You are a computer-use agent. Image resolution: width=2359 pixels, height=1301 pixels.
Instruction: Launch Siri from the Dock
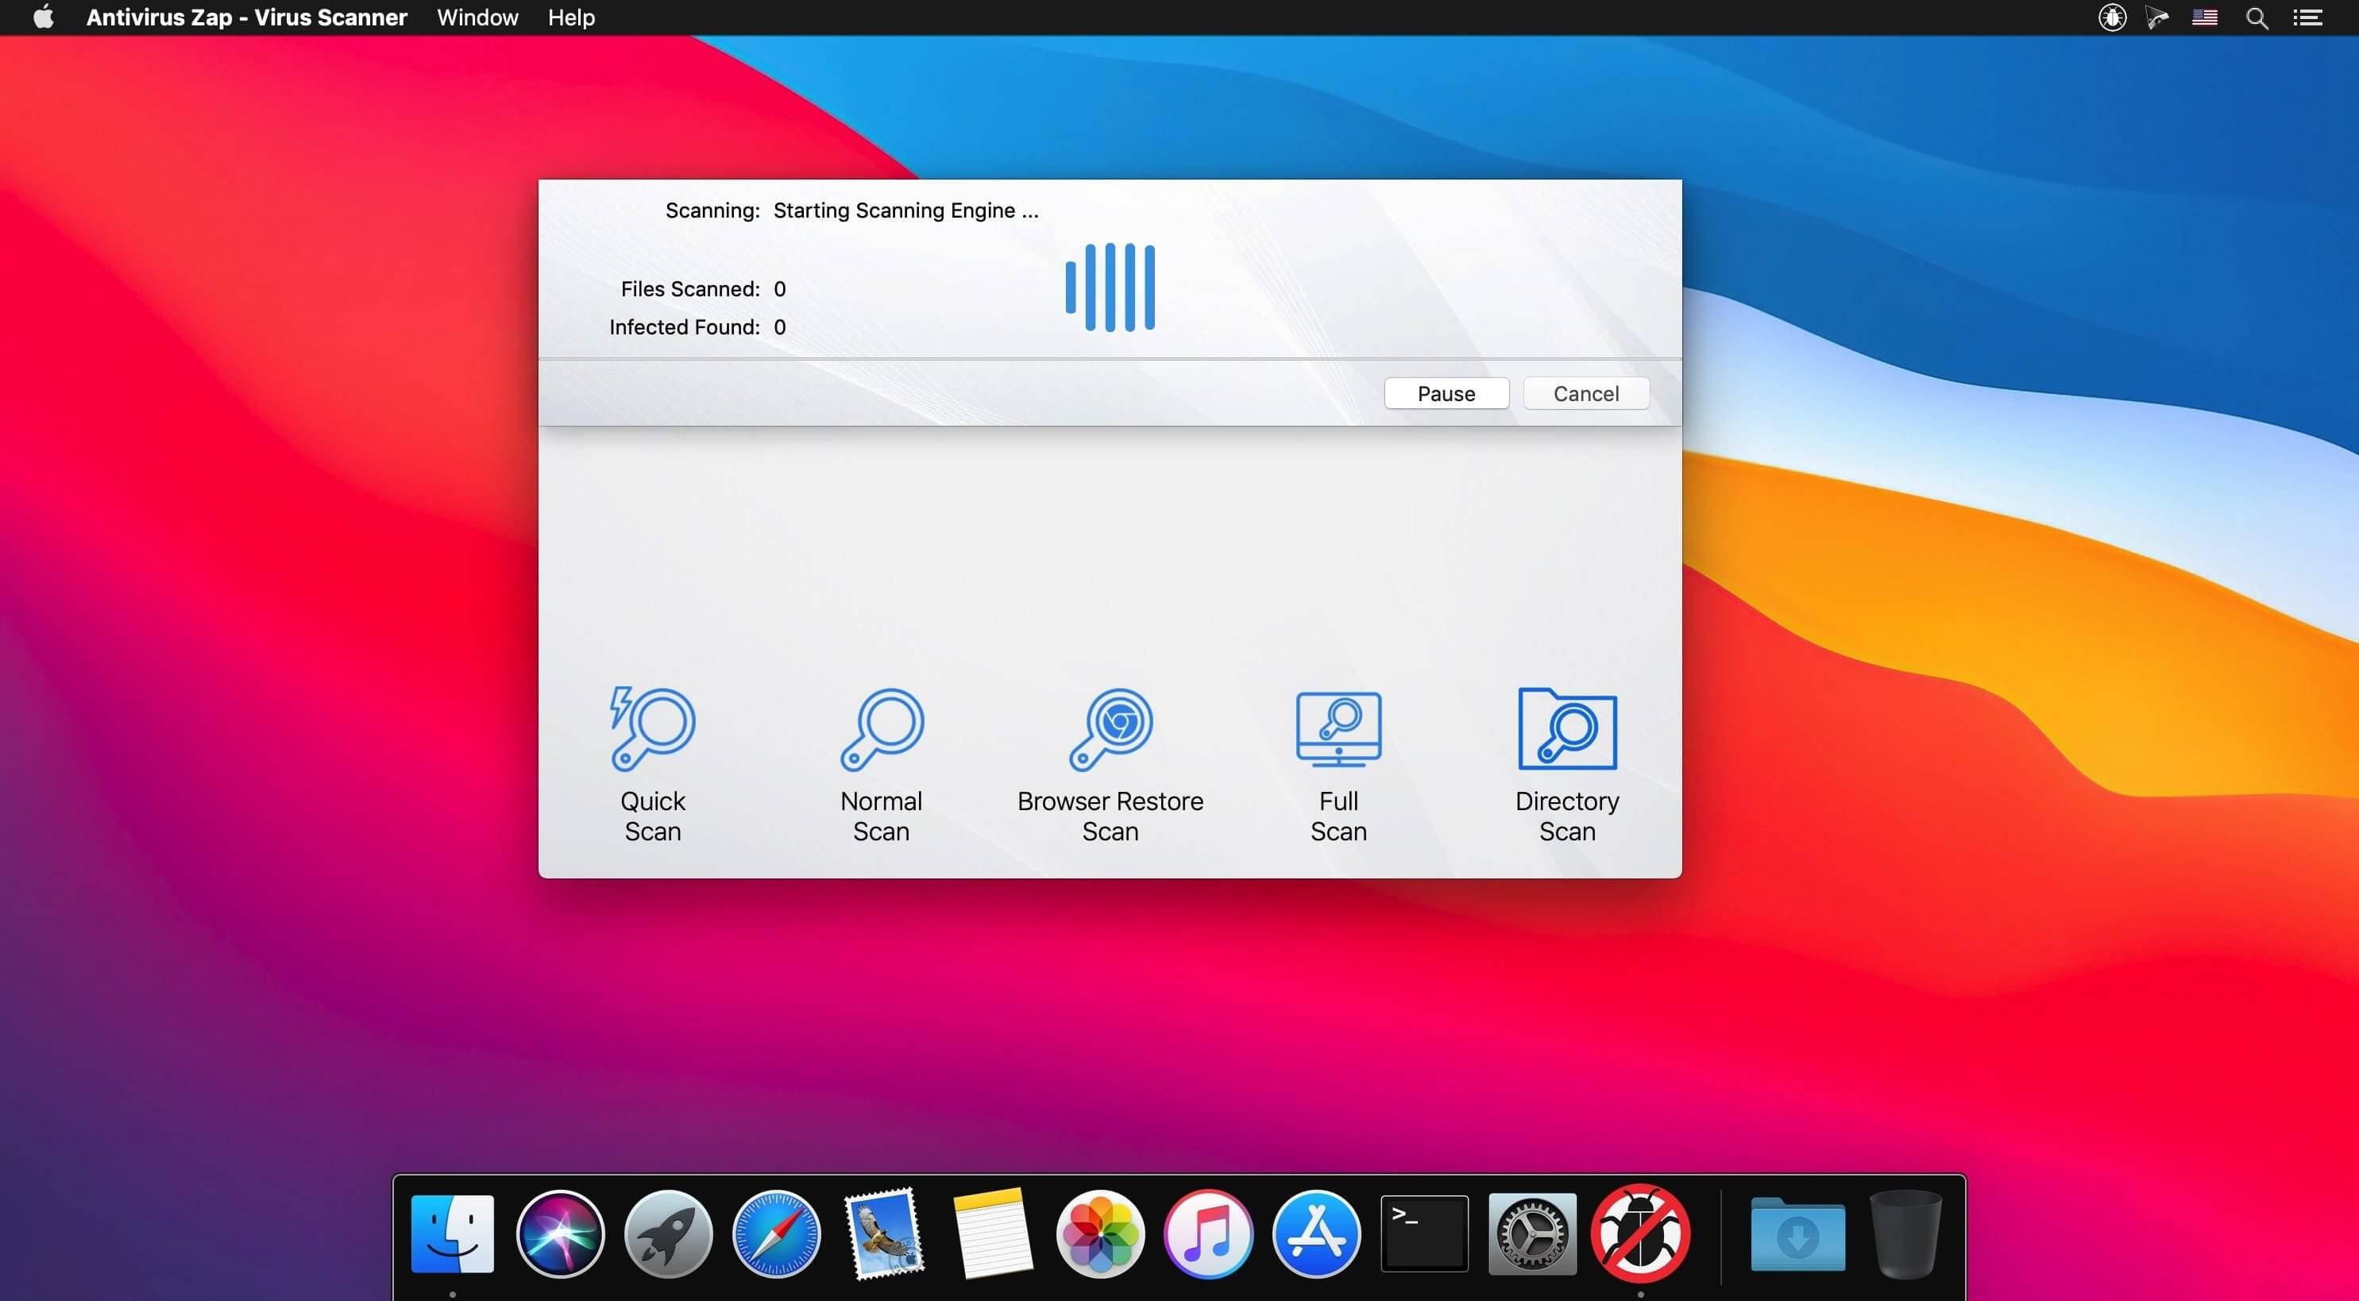561,1233
